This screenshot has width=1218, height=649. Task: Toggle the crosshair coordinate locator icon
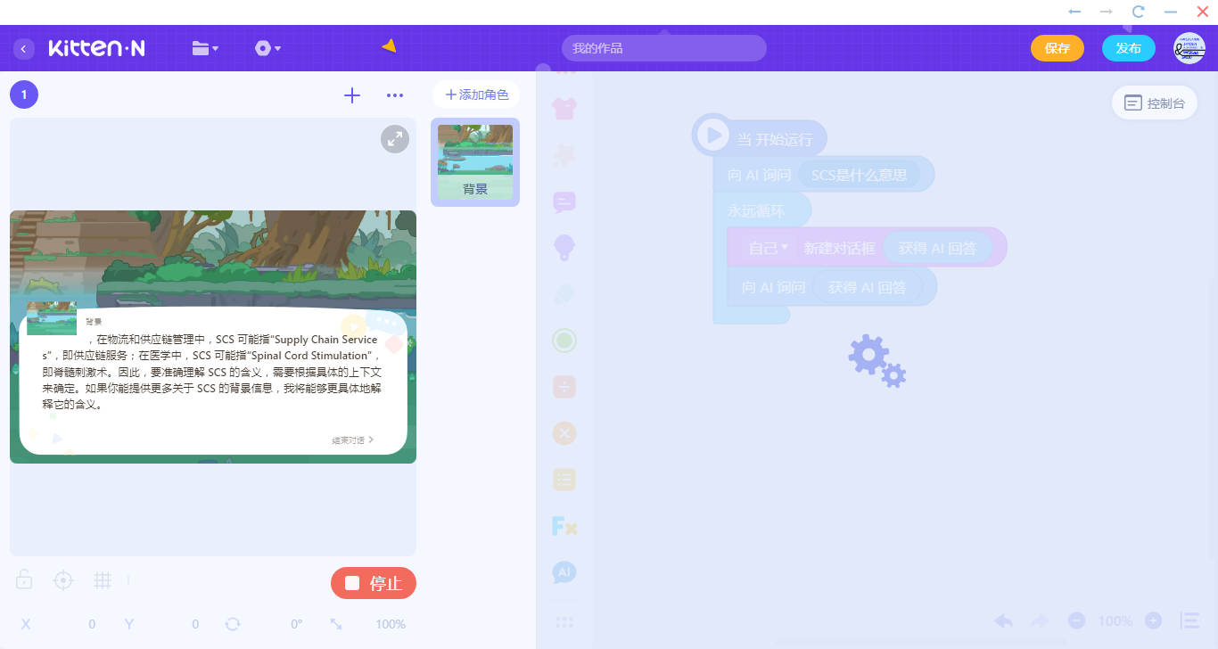pos(63,580)
